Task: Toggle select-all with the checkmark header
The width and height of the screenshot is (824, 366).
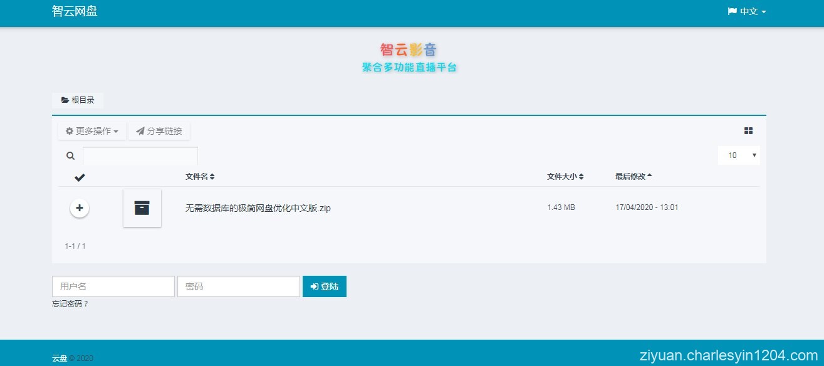Action: (x=80, y=177)
